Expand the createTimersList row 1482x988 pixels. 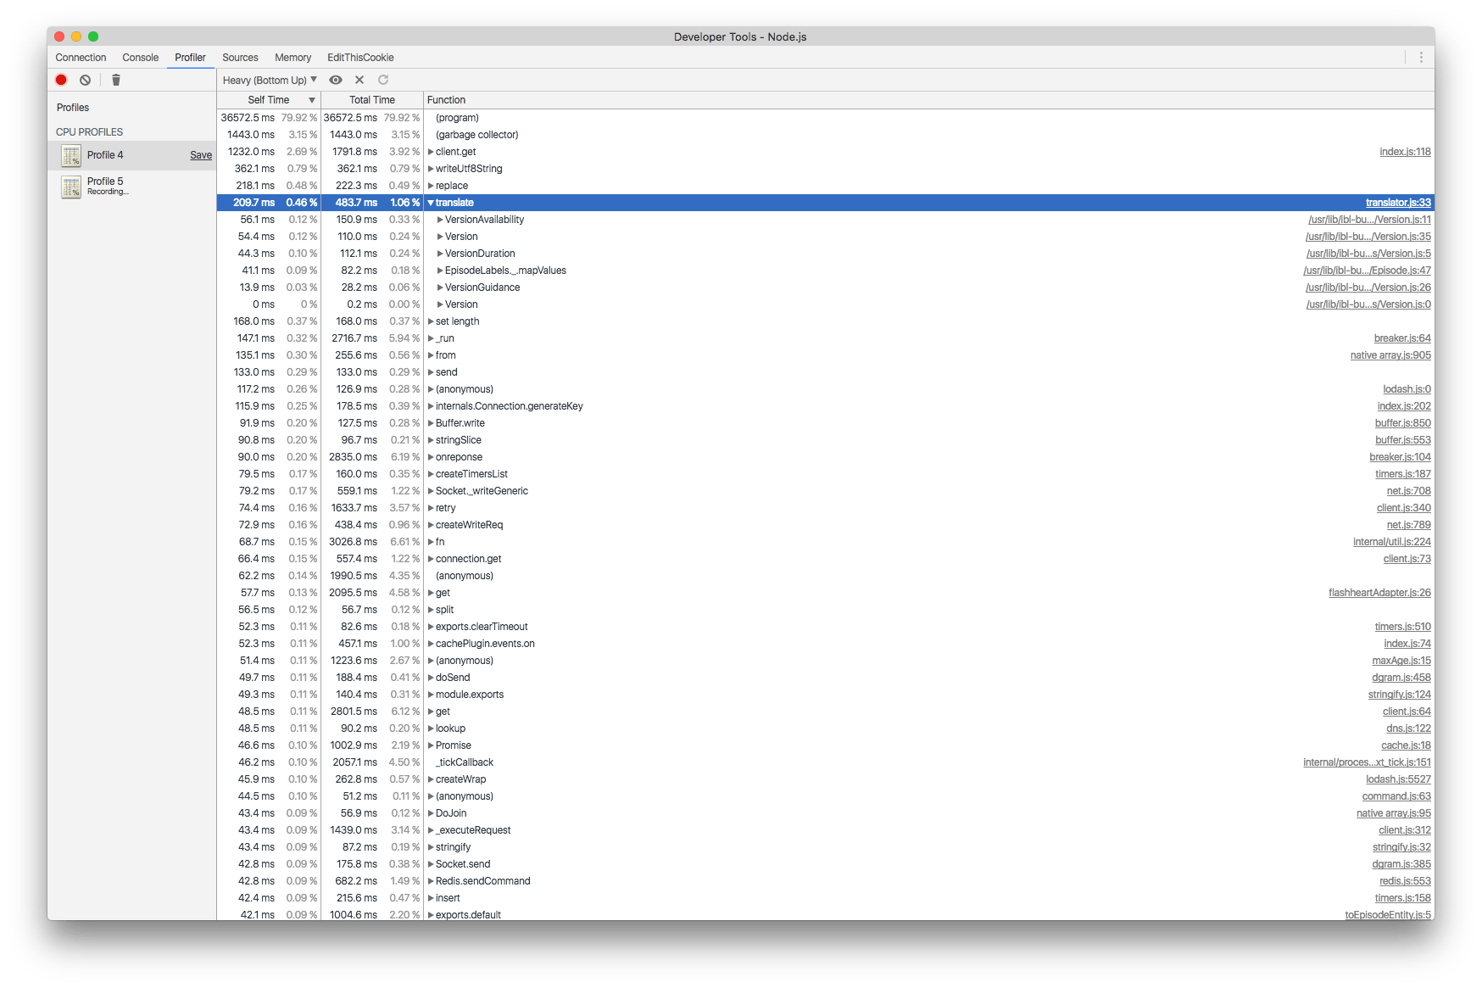coord(431,474)
